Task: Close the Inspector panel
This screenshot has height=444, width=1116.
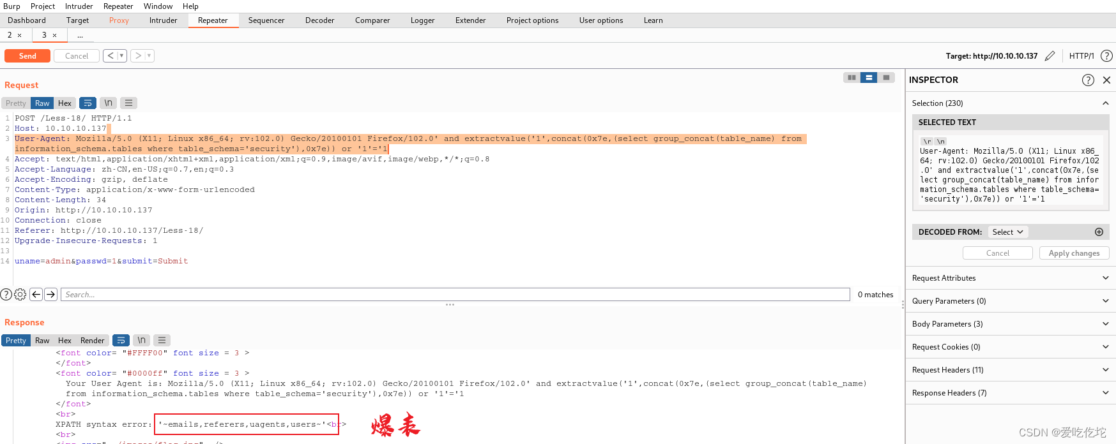Action: coord(1107,80)
